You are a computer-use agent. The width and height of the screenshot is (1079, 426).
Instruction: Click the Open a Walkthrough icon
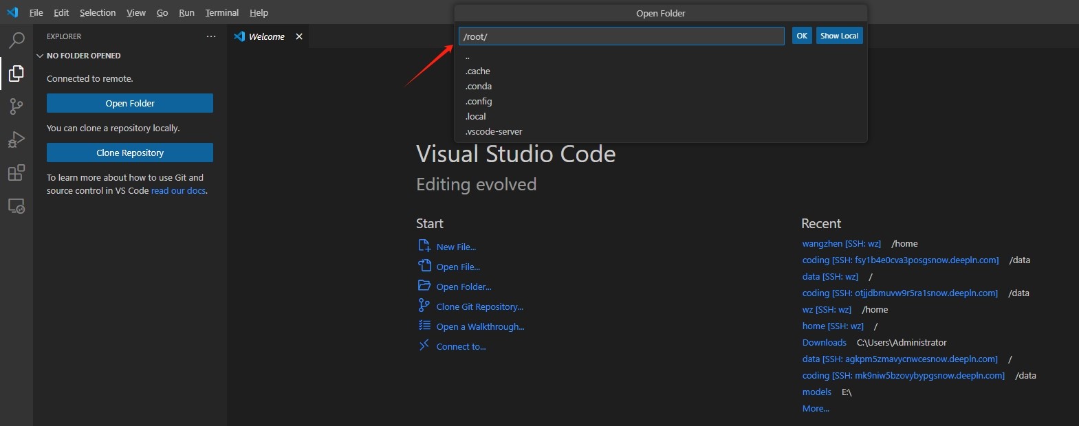click(424, 326)
